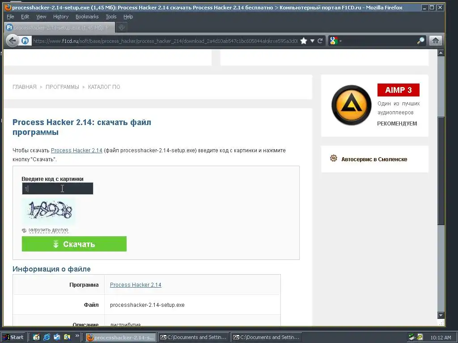
Task: Click the search magnifier quick launch icon
Action: coord(67,337)
